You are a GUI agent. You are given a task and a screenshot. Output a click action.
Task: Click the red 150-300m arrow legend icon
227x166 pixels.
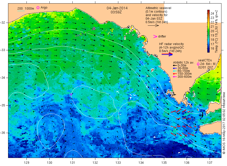pos(175,74)
